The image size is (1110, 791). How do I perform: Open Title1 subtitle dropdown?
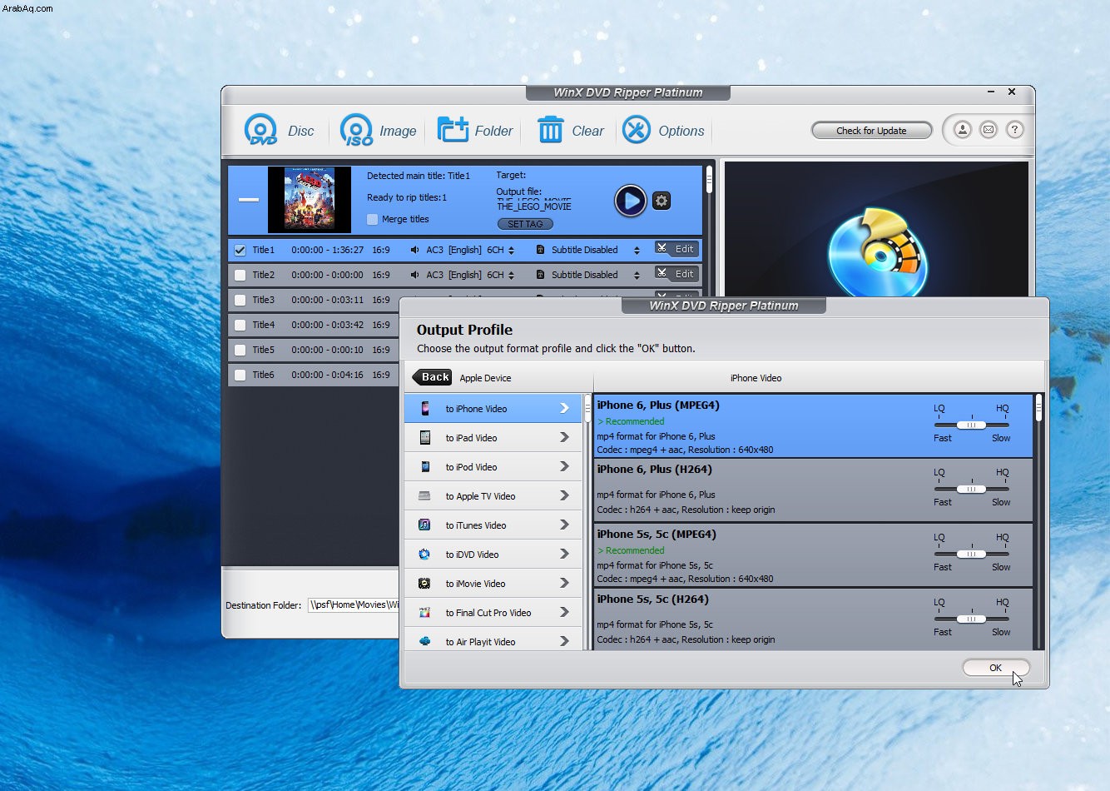637,250
